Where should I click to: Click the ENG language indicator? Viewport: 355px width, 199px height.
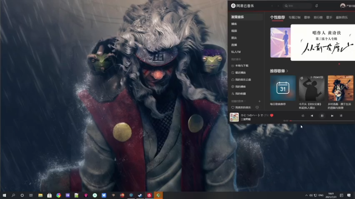point(321,195)
